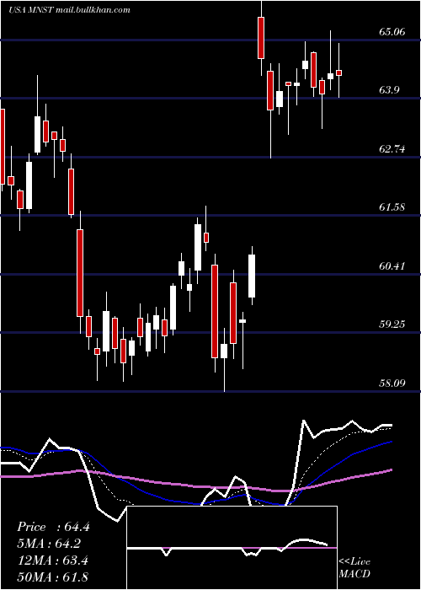Select the 58.09 price axis label
Screen dimensions: 421x590
coord(392,383)
